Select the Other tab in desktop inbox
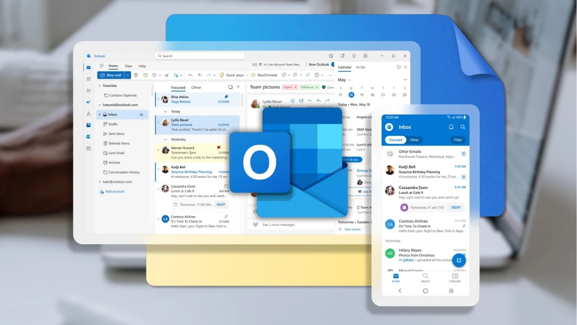Screen dimensions: 577x325 click(196, 88)
